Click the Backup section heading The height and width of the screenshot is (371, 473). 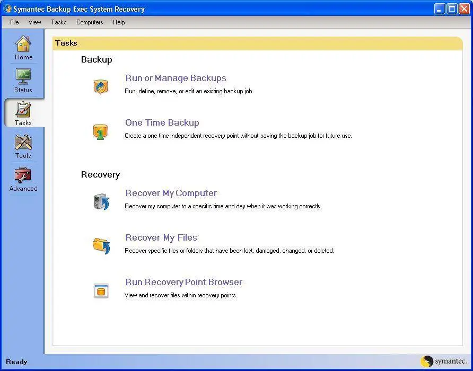(97, 59)
